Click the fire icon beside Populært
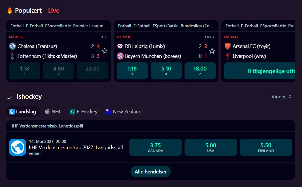This screenshot has width=302, height=187. [x=10, y=10]
